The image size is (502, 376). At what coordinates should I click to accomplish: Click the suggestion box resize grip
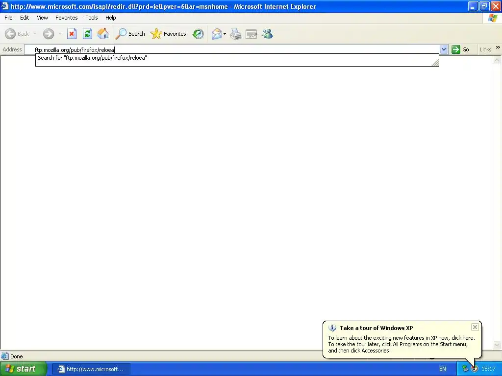pyautogui.click(x=435, y=63)
